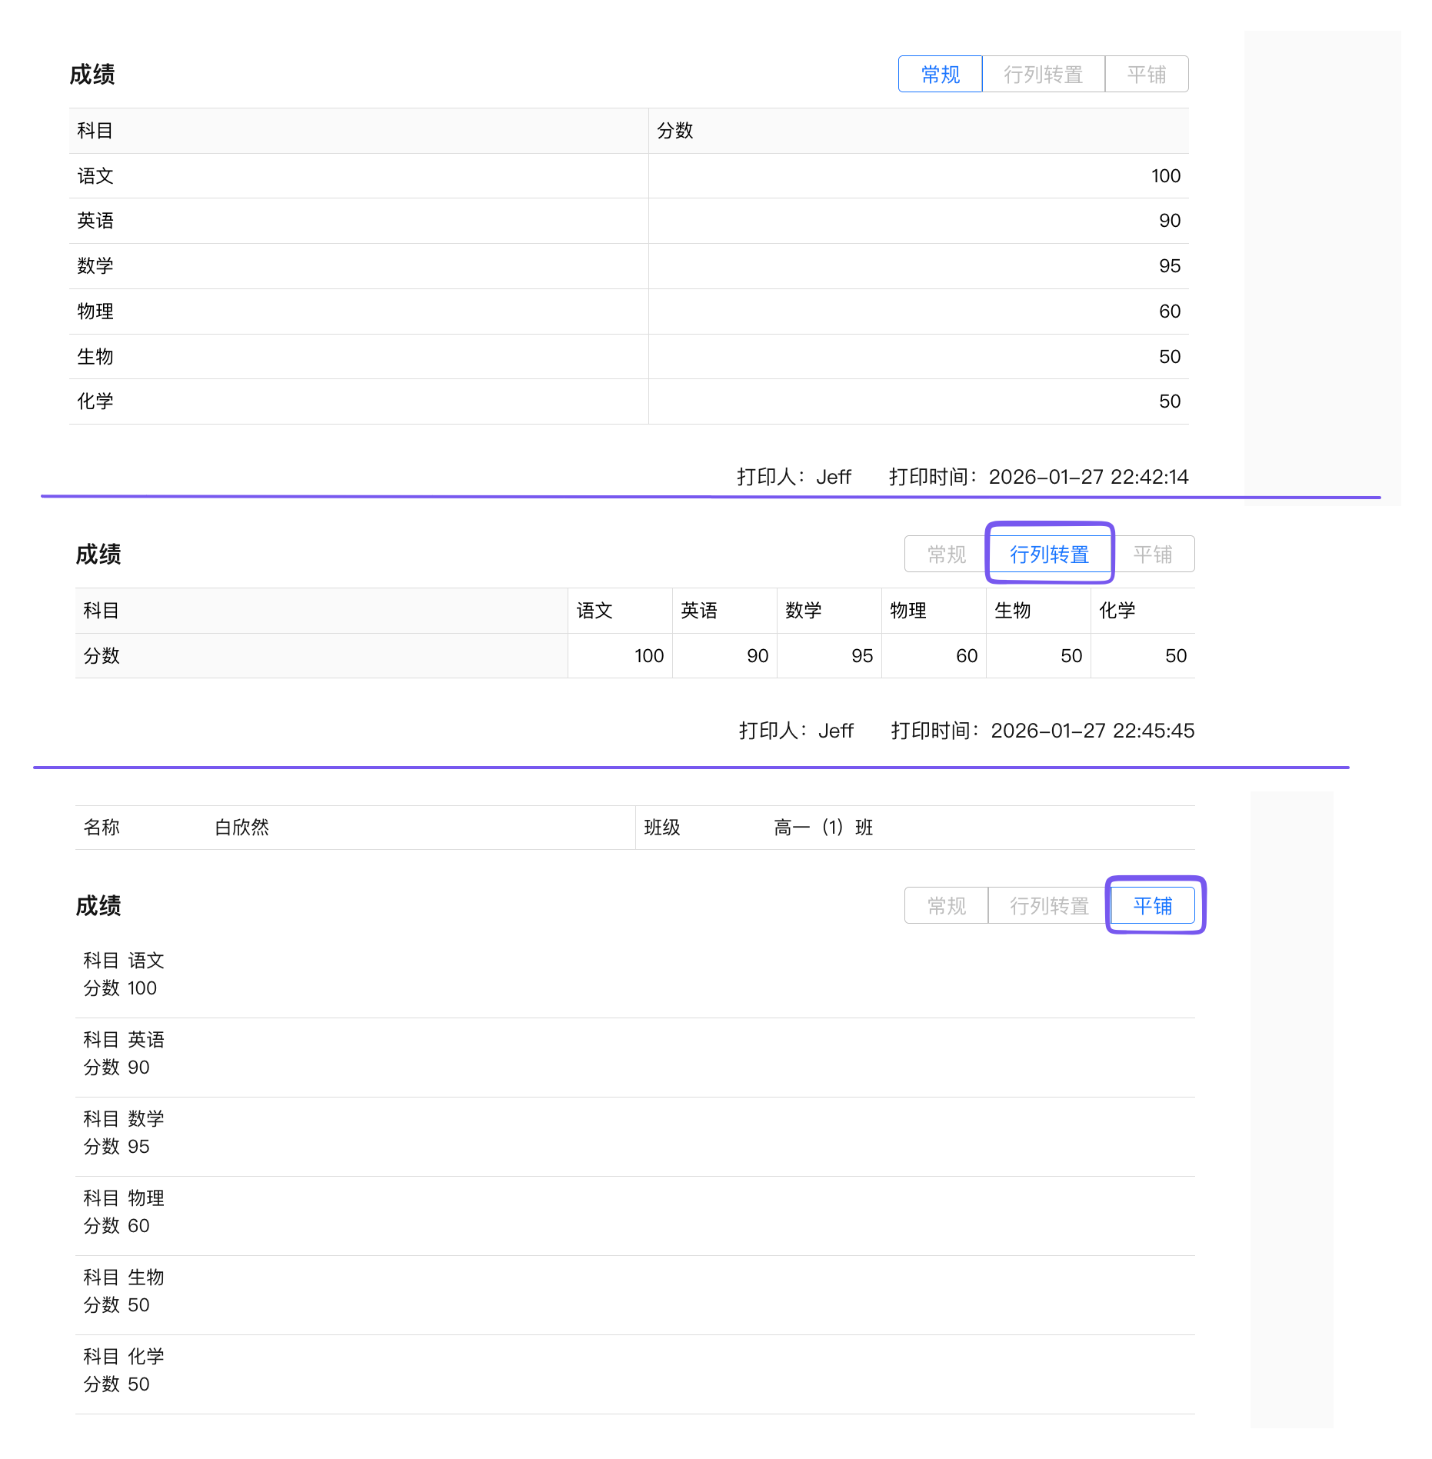The width and height of the screenshot is (1432, 1459).
Task: Choose 平铺 above the vertical score table
Action: pyautogui.click(x=1146, y=75)
